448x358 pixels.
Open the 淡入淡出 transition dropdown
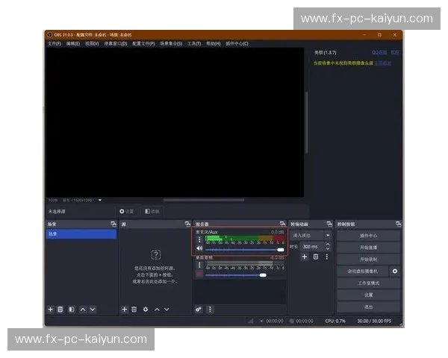click(x=311, y=235)
